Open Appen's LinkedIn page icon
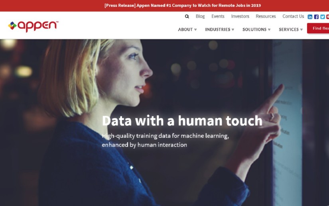The width and height of the screenshot is (329, 206). [x=310, y=17]
